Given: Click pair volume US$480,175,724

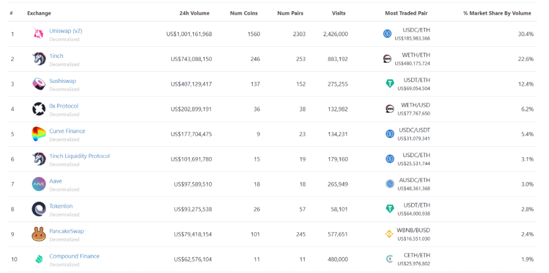Looking at the screenshot, I should [x=412, y=64].
